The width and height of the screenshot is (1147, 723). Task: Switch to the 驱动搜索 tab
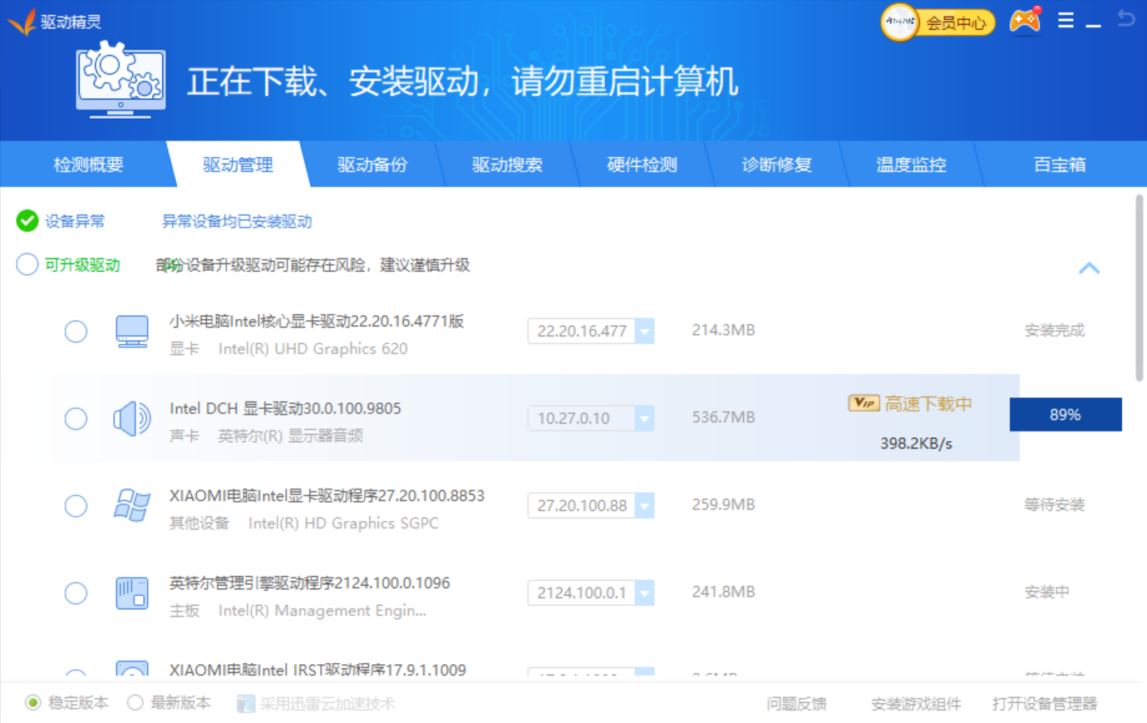[x=507, y=165]
